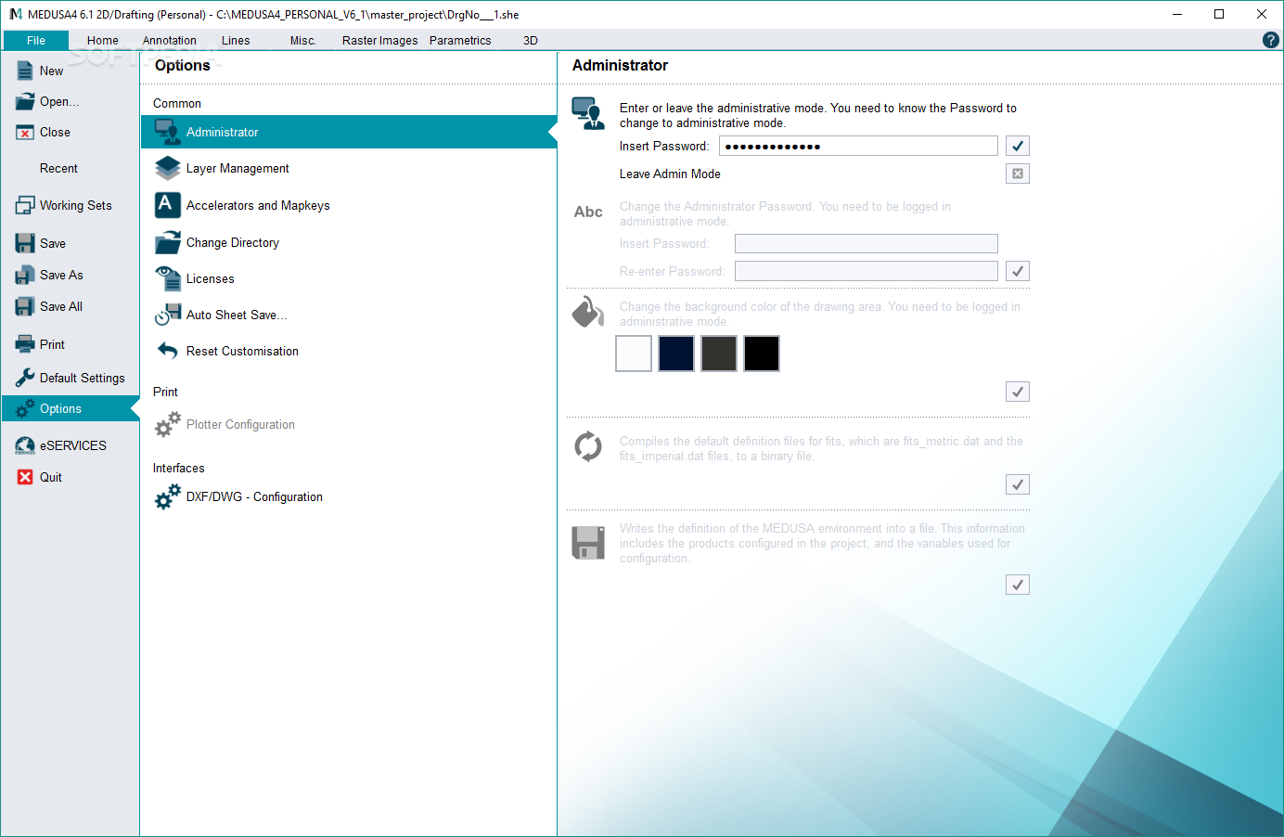The width and height of the screenshot is (1284, 837).
Task: Choose the black background color swatch
Action: [762, 354]
